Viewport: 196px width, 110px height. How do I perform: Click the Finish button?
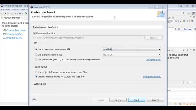(137, 100)
